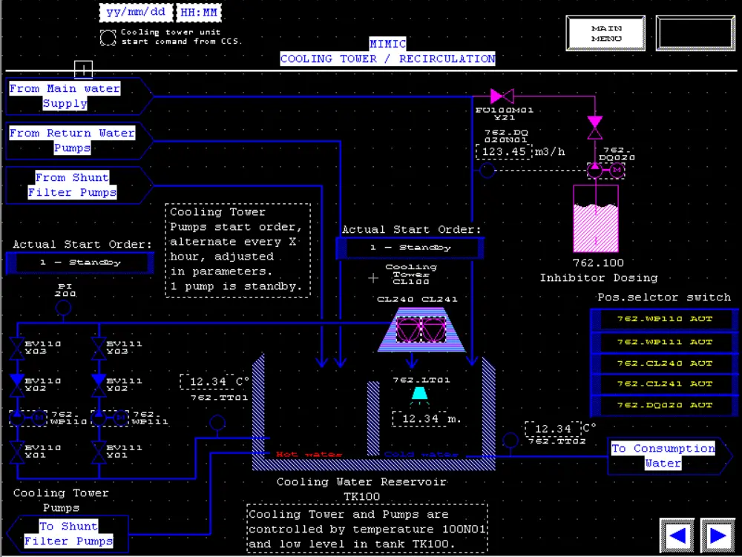Click the Inhibitor Dosing tank level fill
Viewport: 742px width, 557px height.
[595, 228]
